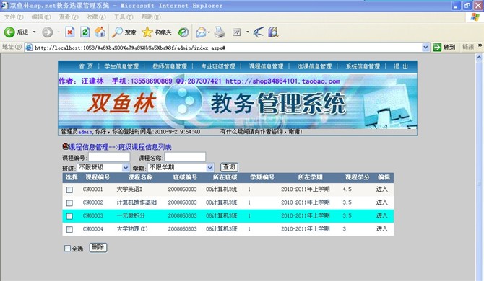Click the IE Forward arrow icon
The height and width of the screenshot is (281, 484).
tap(47, 32)
